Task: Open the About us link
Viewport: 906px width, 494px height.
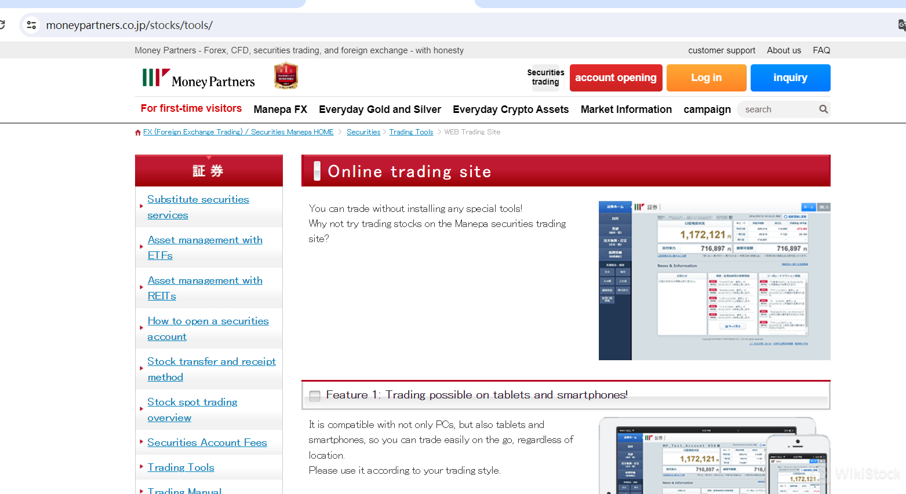Action: (784, 50)
